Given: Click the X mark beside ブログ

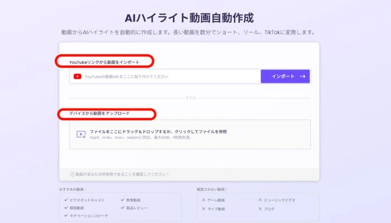Looking at the screenshot, I should coord(260,209).
